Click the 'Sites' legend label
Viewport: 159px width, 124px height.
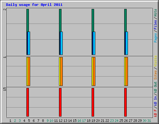(156, 75)
